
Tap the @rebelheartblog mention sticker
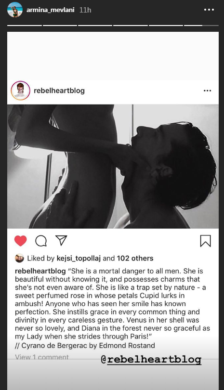[151, 360]
